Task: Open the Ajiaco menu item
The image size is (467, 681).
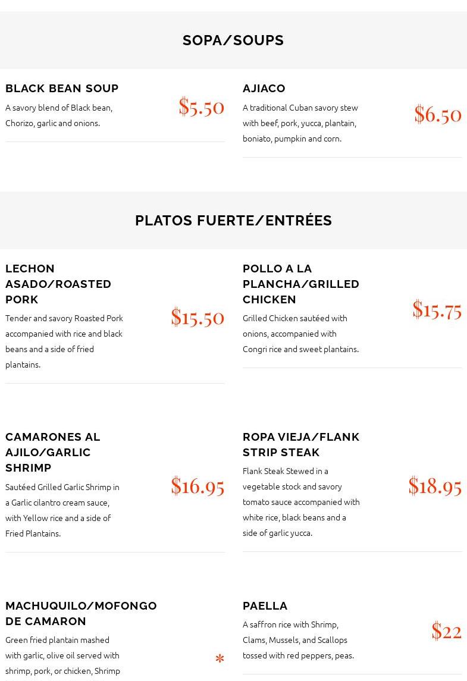Action: click(264, 88)
